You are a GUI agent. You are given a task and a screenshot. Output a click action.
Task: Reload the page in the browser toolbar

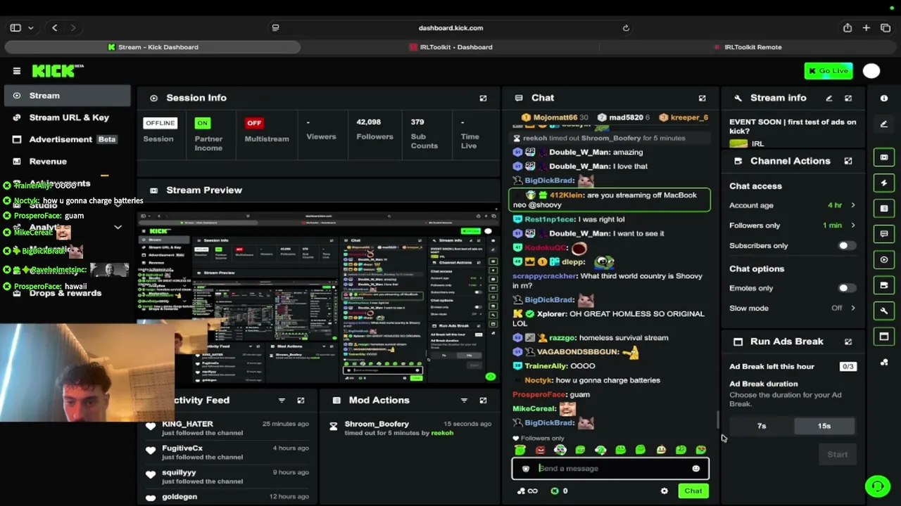(x=626, y=28)
